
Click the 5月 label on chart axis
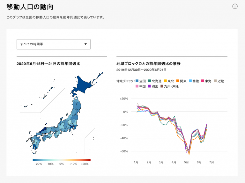click(187, 162)
